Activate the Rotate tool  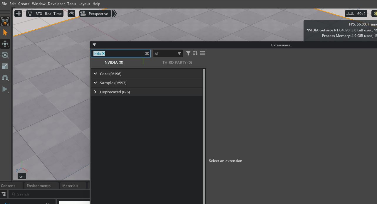(x=5, y=55)
